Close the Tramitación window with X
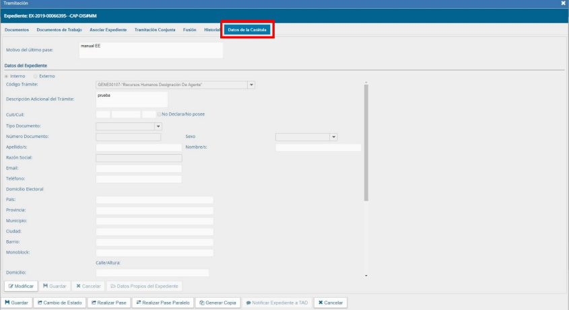The height and width of the screenshot is (310, 569). [x=563, y=4]
